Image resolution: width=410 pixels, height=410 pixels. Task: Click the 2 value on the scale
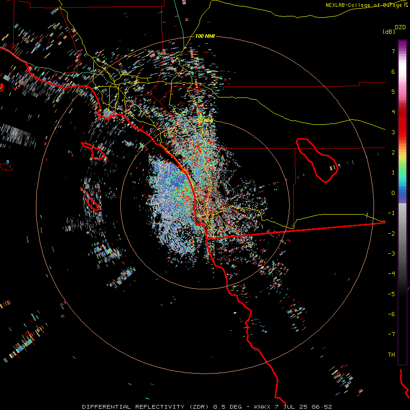pos(393,153)
